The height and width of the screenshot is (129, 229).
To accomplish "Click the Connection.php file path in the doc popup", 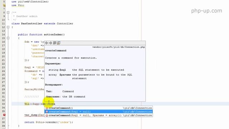I will [x=118, y=47].
